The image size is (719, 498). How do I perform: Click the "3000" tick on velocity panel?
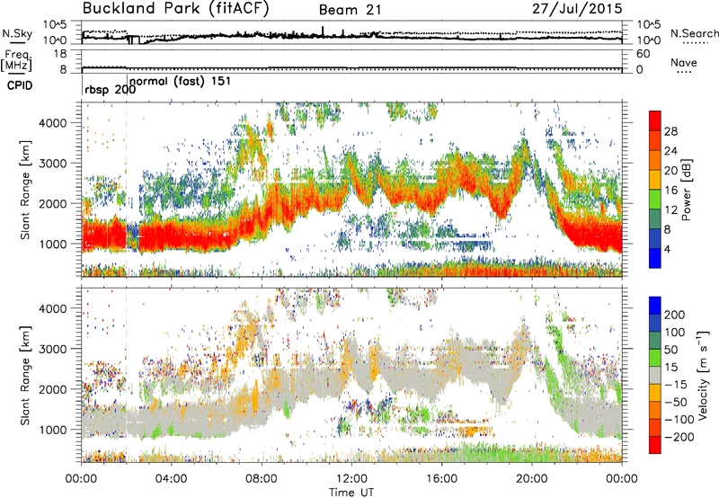[x=52, y=349]
